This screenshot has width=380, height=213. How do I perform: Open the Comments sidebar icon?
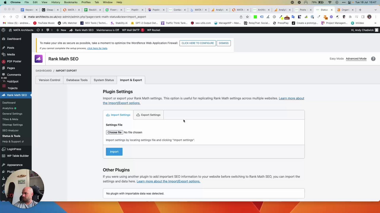(x=4, y=75)
